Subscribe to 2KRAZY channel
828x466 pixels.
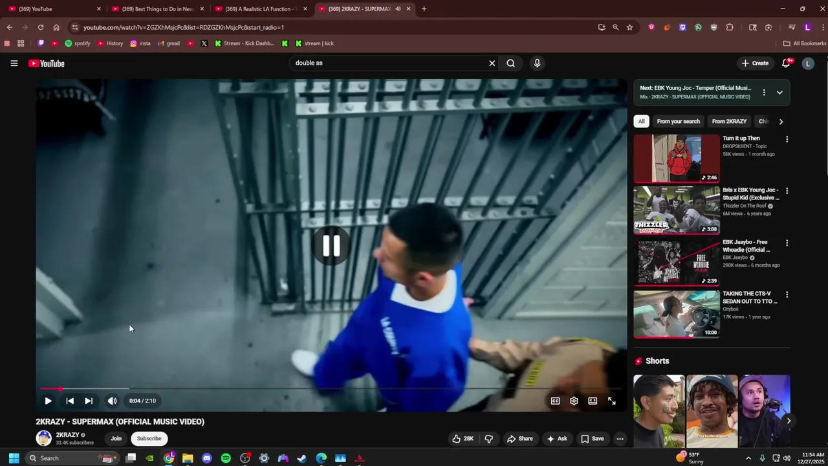click(149, 438)
